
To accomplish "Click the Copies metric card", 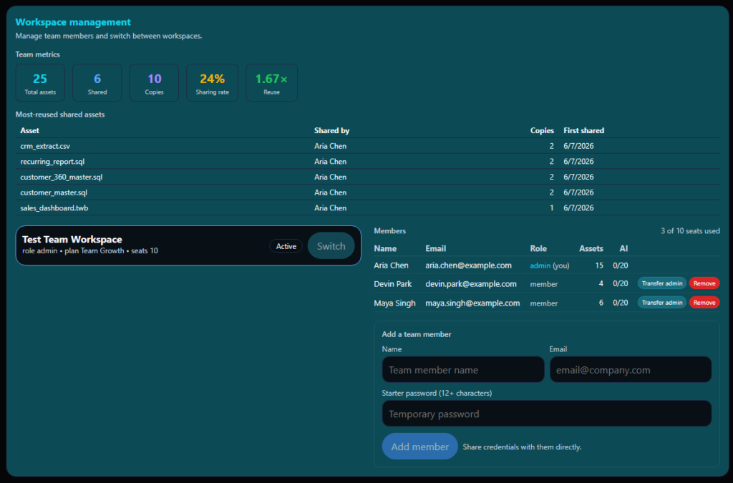I will tap(155, 83).
